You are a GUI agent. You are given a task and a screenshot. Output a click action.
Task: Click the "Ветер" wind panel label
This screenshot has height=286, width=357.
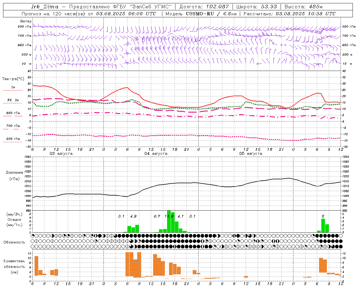coord(26,21)
